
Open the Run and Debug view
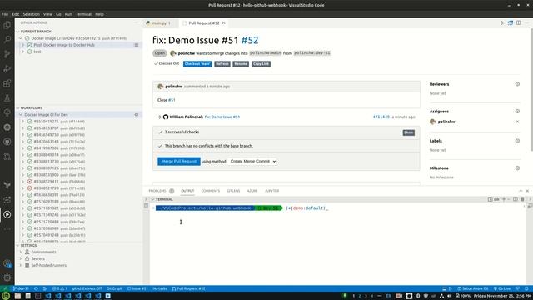click(x=7, y=68)
